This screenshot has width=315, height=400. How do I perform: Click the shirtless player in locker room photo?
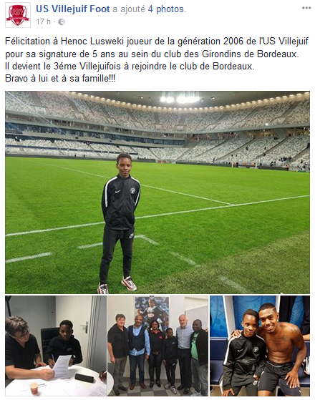click(281, 349)
